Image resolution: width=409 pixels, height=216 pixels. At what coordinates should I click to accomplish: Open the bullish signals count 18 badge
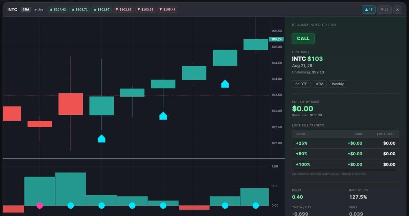pyautogui.click(x=368, y=10)
